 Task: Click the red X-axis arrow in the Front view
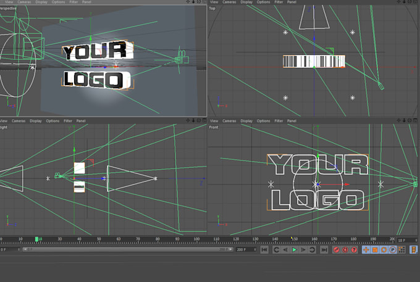tap(346, 184)
